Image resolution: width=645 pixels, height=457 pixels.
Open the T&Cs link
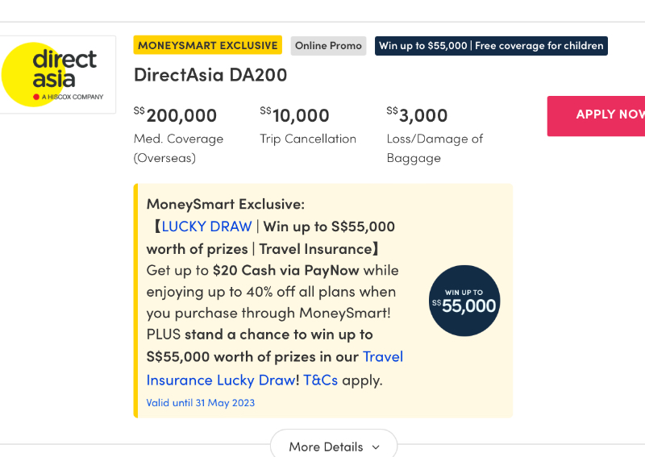320,380
